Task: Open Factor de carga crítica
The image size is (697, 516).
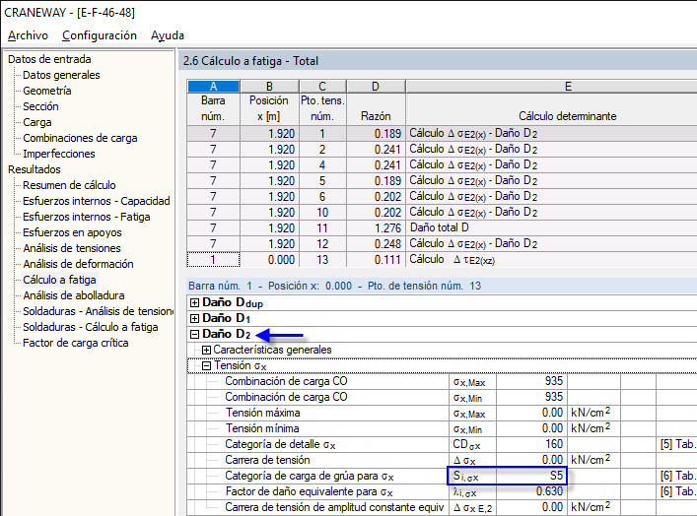Action: 76,343
